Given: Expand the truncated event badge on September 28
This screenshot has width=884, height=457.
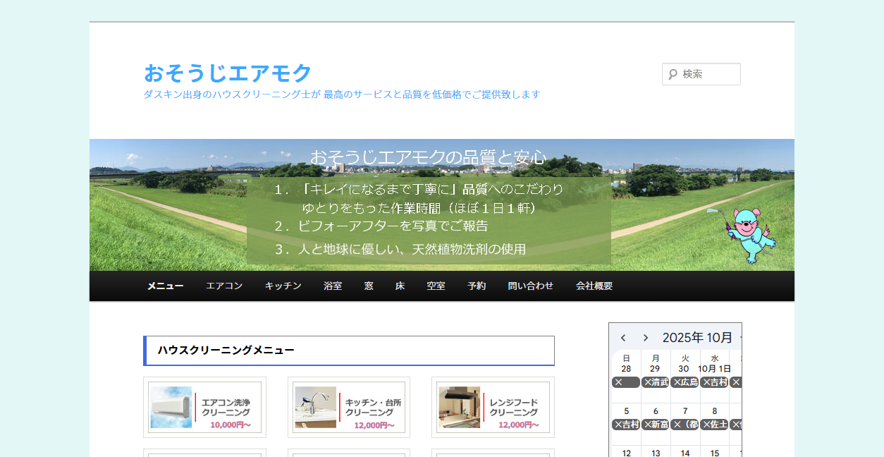Looking at the screenshot, I should coord(625,382).
